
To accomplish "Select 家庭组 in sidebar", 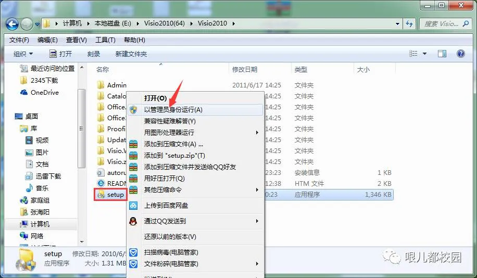I will point(34,200).
